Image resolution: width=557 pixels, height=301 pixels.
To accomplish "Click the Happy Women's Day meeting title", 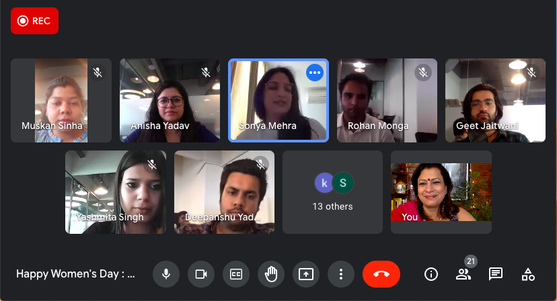I will click(x=75, y=274).
